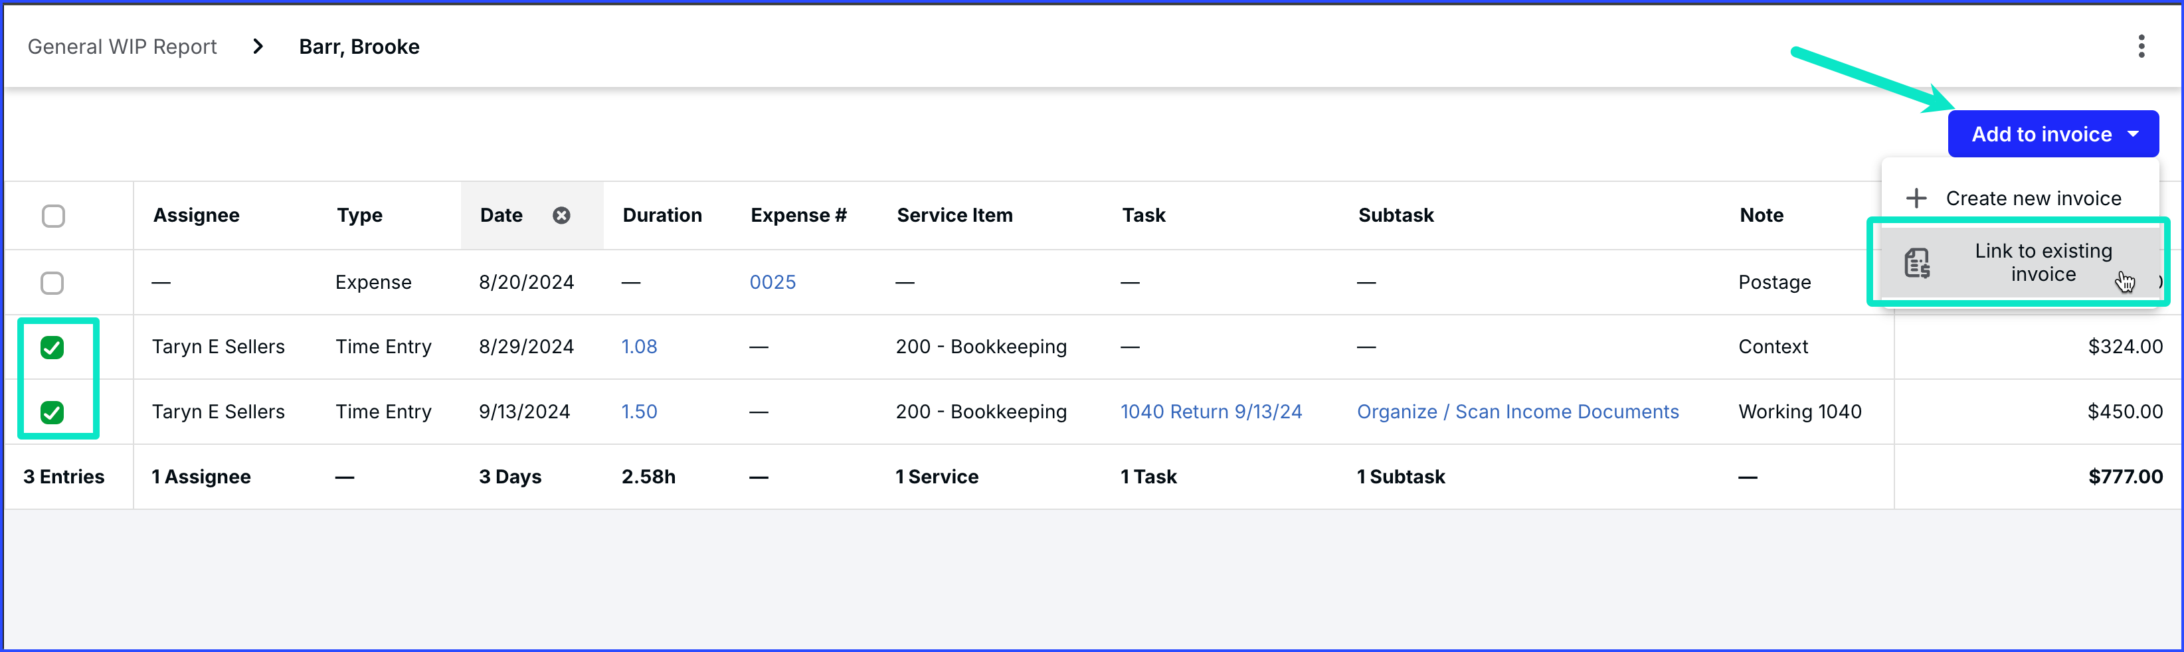2184x652 pixels.
Task: Click the invoice document icon in dropdown
Action: (x=1918, y=263)
